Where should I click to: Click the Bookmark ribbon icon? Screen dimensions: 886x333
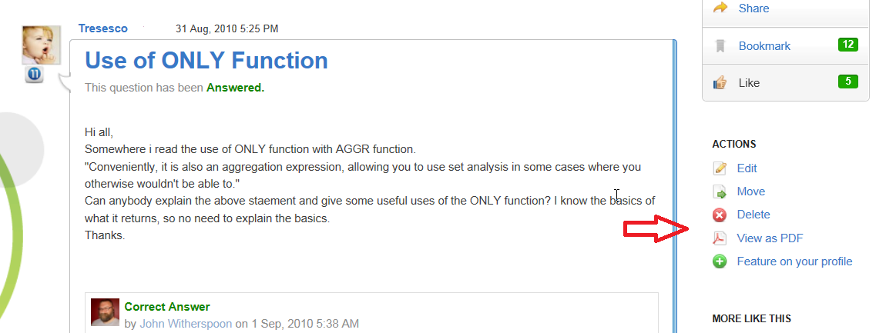coord(720,46)
